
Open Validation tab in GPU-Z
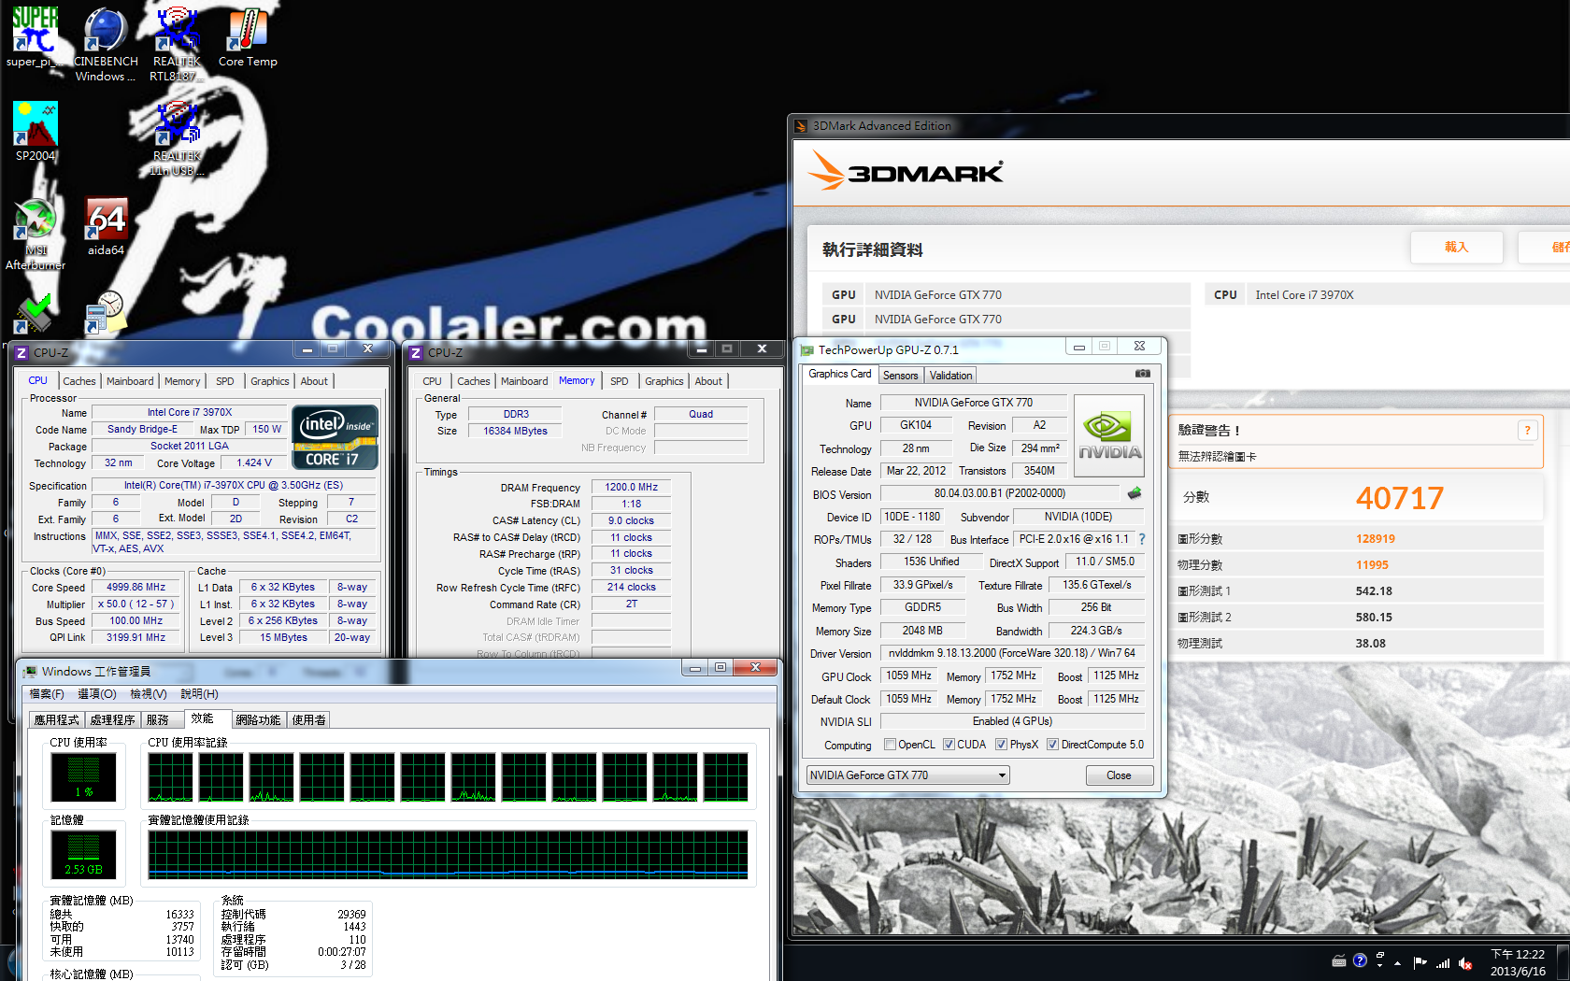pyautogui.click(x=951, y=376)
